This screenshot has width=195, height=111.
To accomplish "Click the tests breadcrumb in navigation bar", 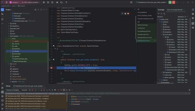I will coord(14,6).
